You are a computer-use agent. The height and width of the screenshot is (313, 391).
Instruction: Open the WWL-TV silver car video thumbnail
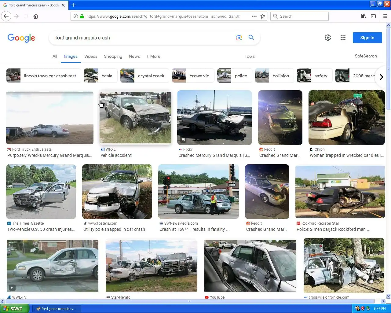[x=53, y=266]
